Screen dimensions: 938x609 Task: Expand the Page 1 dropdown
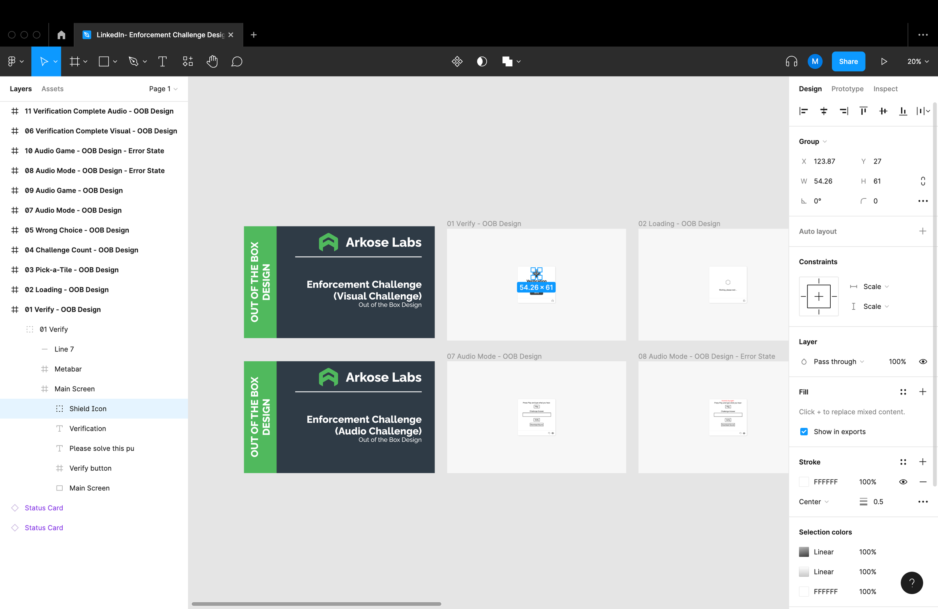pyautogui.click(x=163, y=88)
